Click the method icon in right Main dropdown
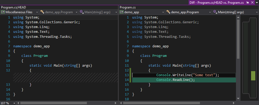Viewport: 259px width, 105px height. [215, 12]
